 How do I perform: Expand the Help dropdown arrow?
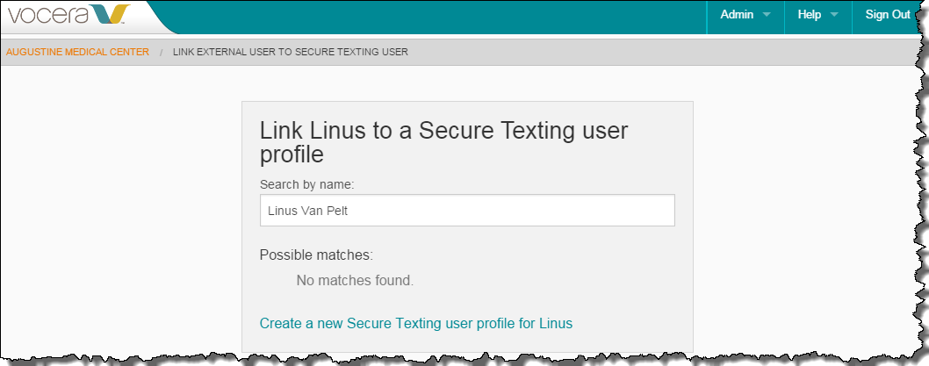pyautogui.click(x=833, y=15)
